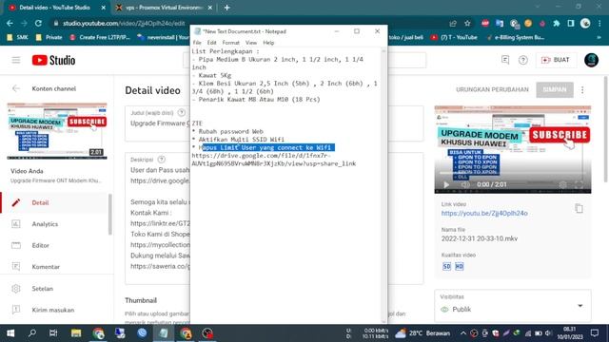Viewport: 609px width, 342px height.
Task: Open Setelan gear icon in sidebar
Action: 16,288
